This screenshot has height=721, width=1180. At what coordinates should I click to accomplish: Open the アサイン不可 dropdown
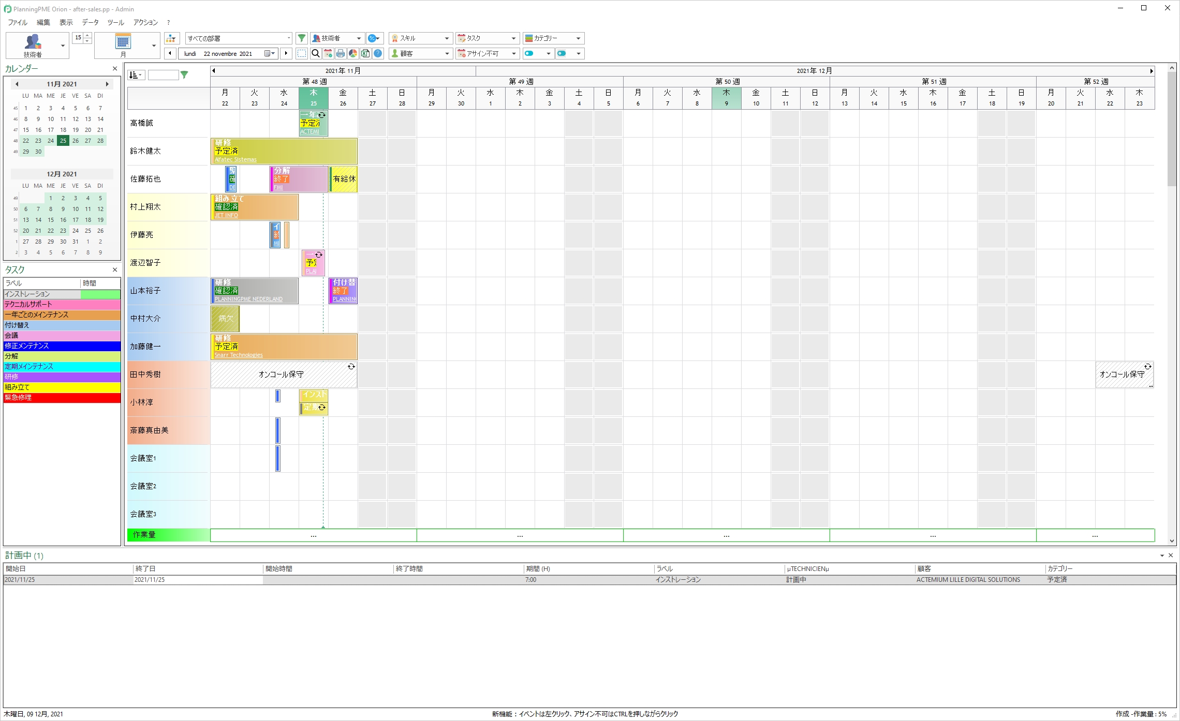[488, 53]
